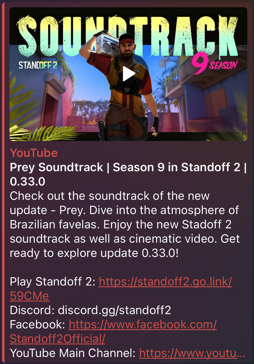
Task: Tap the description paragraph about Brazilian favelas
Action: point(125,224)
